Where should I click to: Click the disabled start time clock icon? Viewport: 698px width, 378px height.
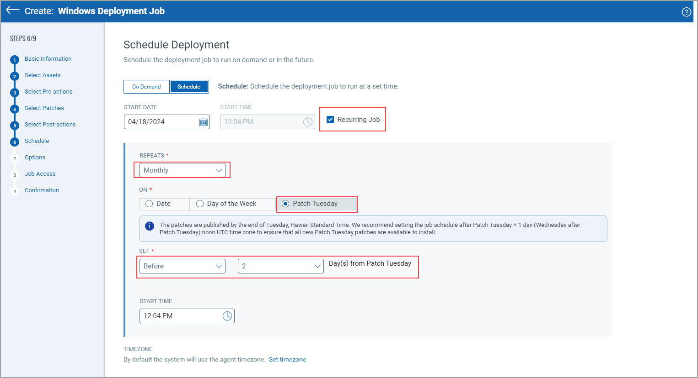pyautogui.click(x=308, y=122)
